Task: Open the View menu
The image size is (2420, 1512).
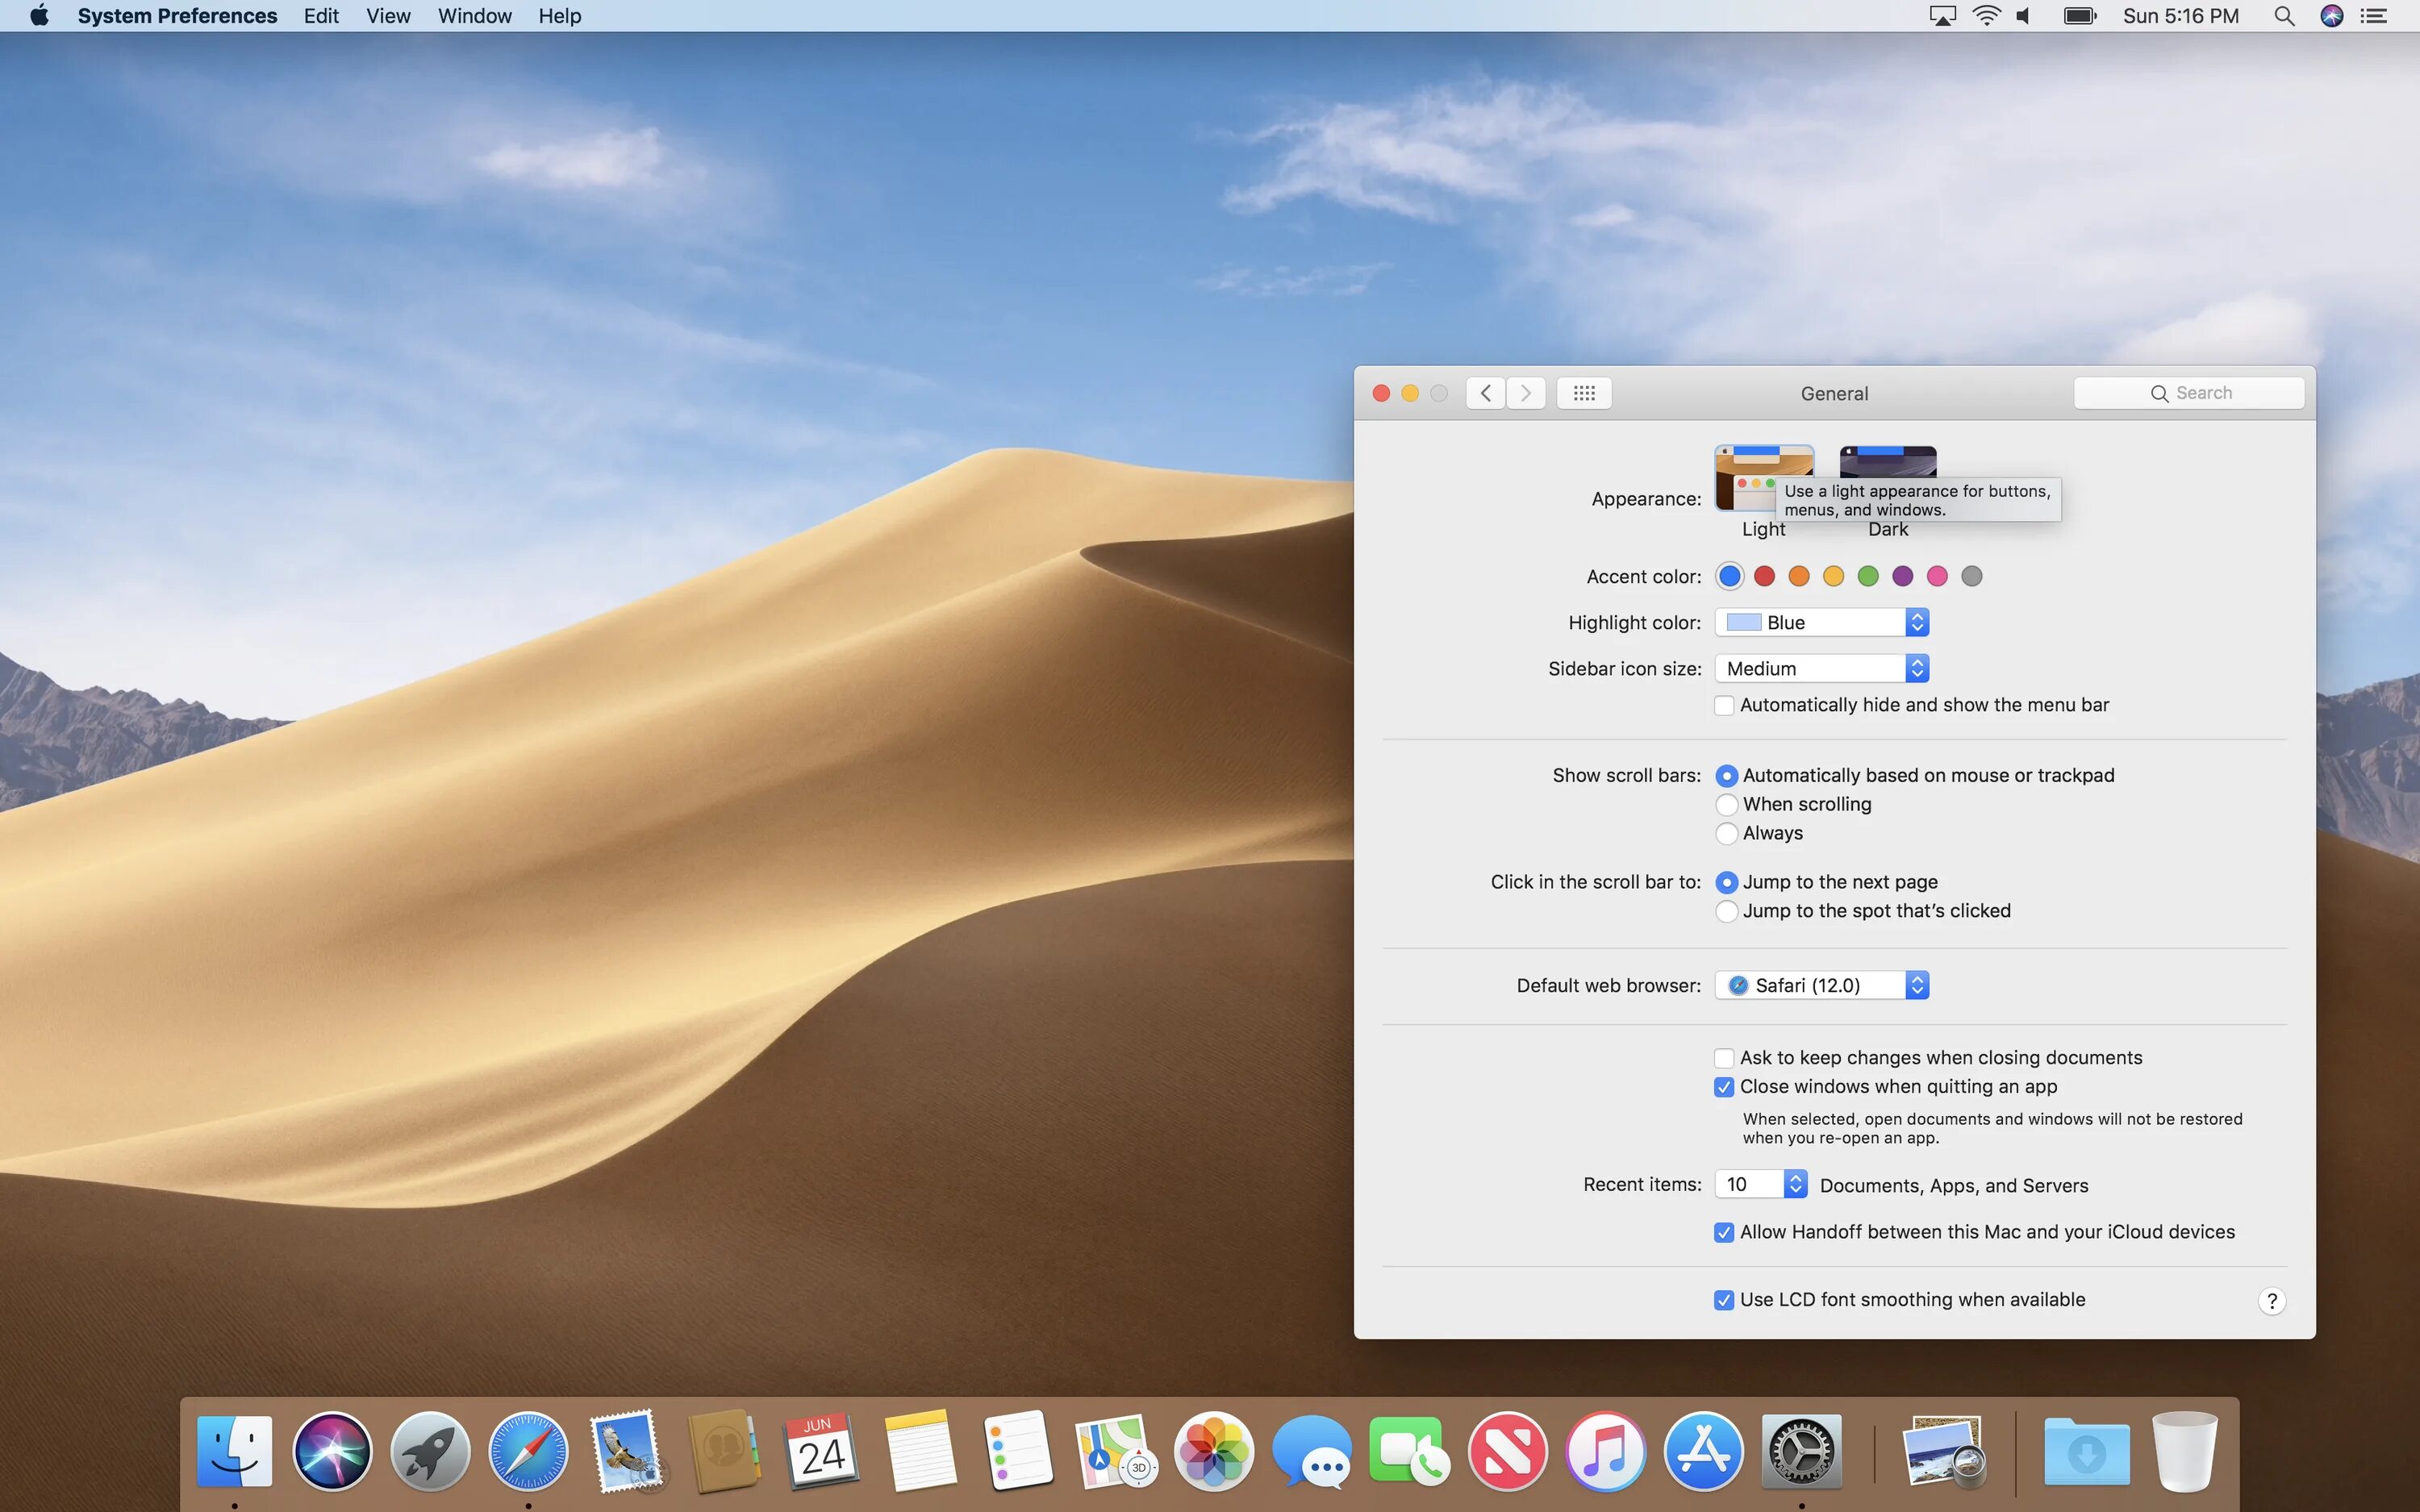Action: point(388,16)
